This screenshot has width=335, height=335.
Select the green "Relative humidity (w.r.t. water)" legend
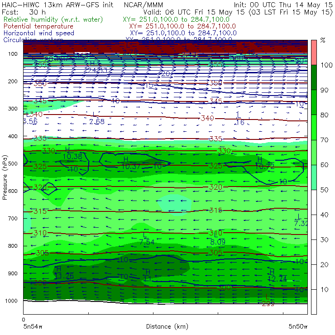click(53, 19)
